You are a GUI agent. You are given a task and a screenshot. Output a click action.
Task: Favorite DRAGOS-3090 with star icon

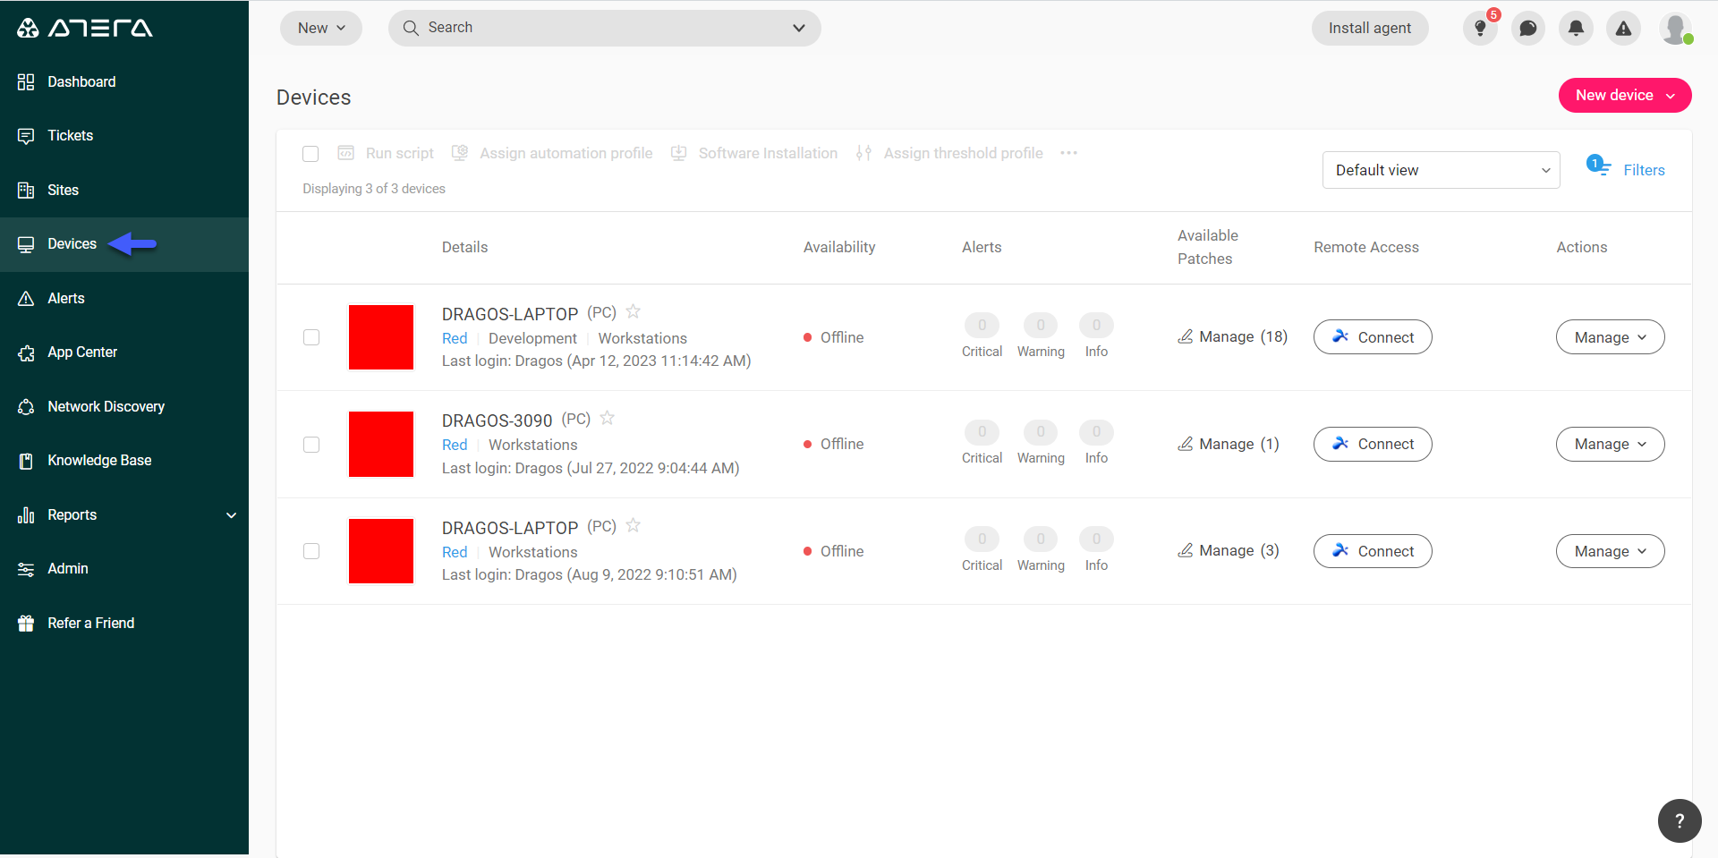pyautogui.click(x=607, y=418)
